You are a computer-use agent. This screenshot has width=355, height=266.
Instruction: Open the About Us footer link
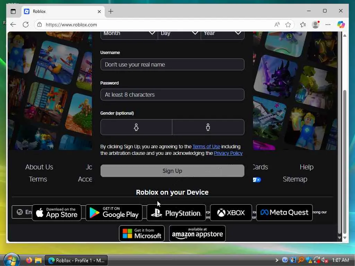39,167
